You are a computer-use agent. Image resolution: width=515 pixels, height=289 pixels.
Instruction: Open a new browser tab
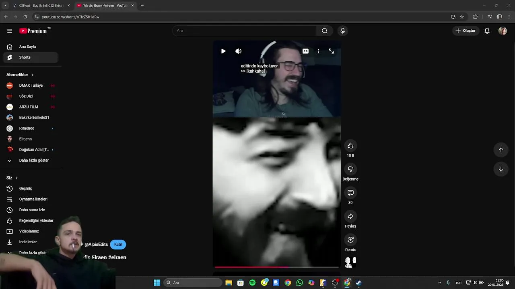[142, 6]
